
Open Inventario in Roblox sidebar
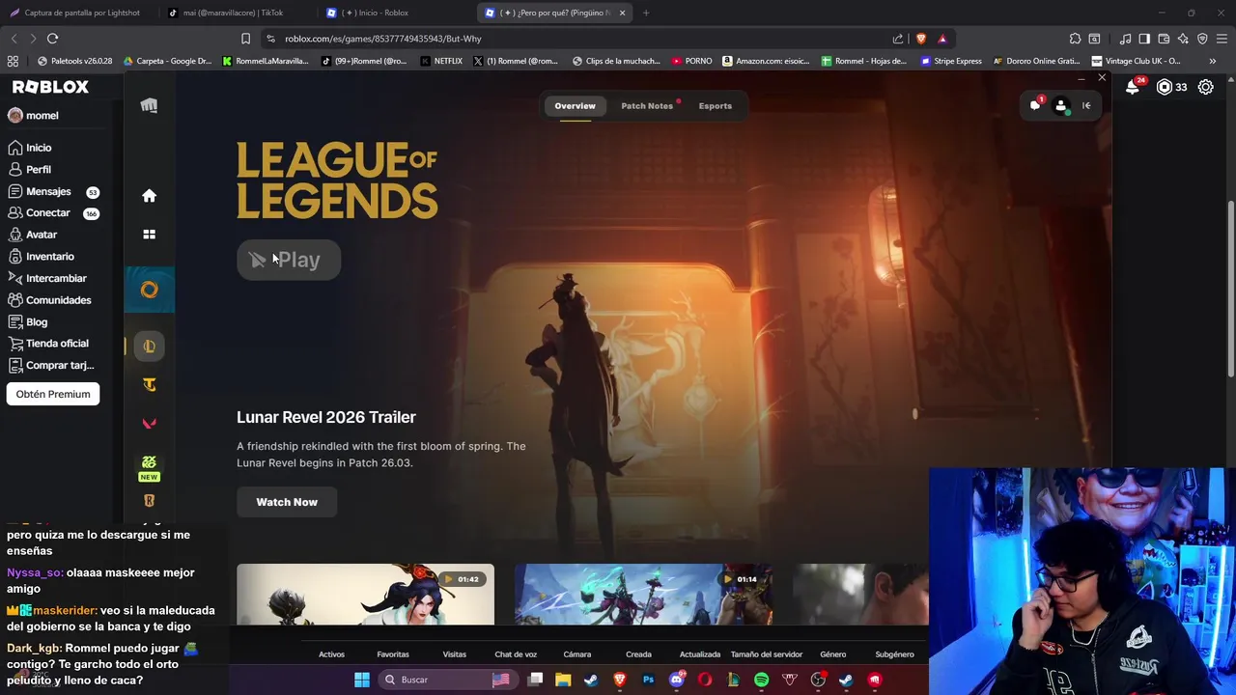41,257
